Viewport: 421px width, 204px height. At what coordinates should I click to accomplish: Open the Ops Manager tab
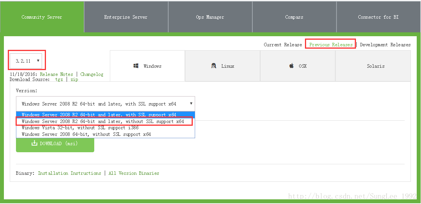210,17
